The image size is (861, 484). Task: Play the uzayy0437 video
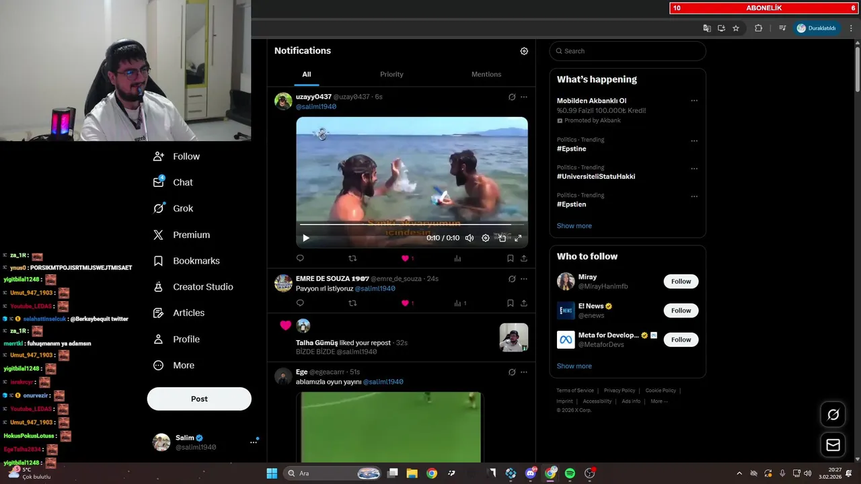click(x=306, y=238)
